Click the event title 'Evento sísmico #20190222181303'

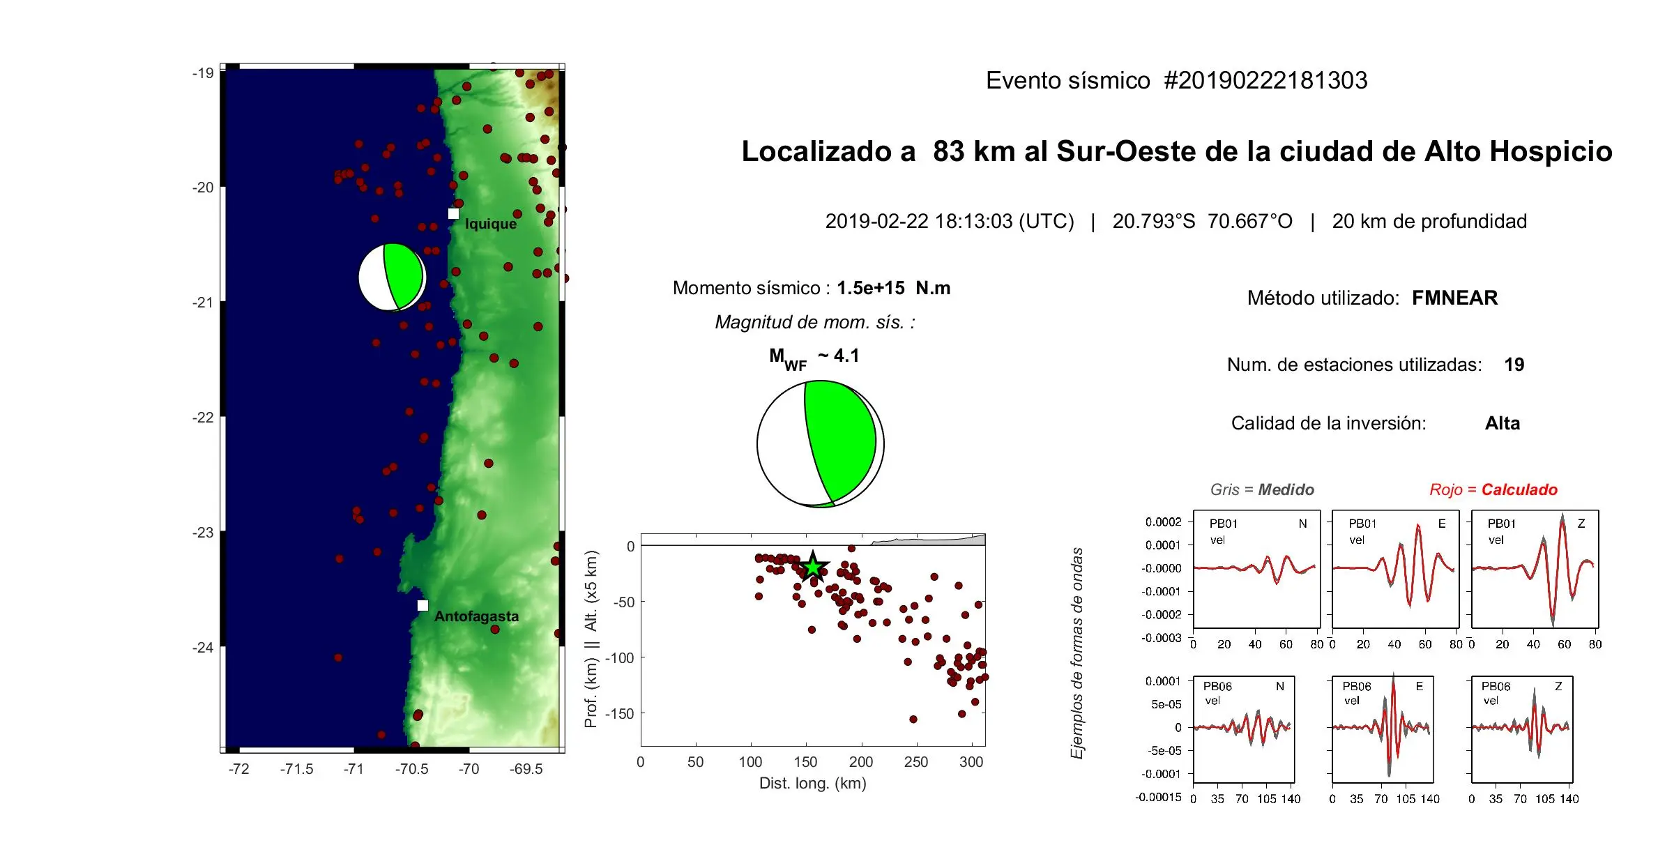(1176, 80)
